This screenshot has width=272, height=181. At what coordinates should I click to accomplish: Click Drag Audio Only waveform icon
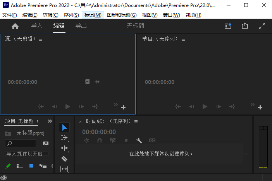(97, 82)
